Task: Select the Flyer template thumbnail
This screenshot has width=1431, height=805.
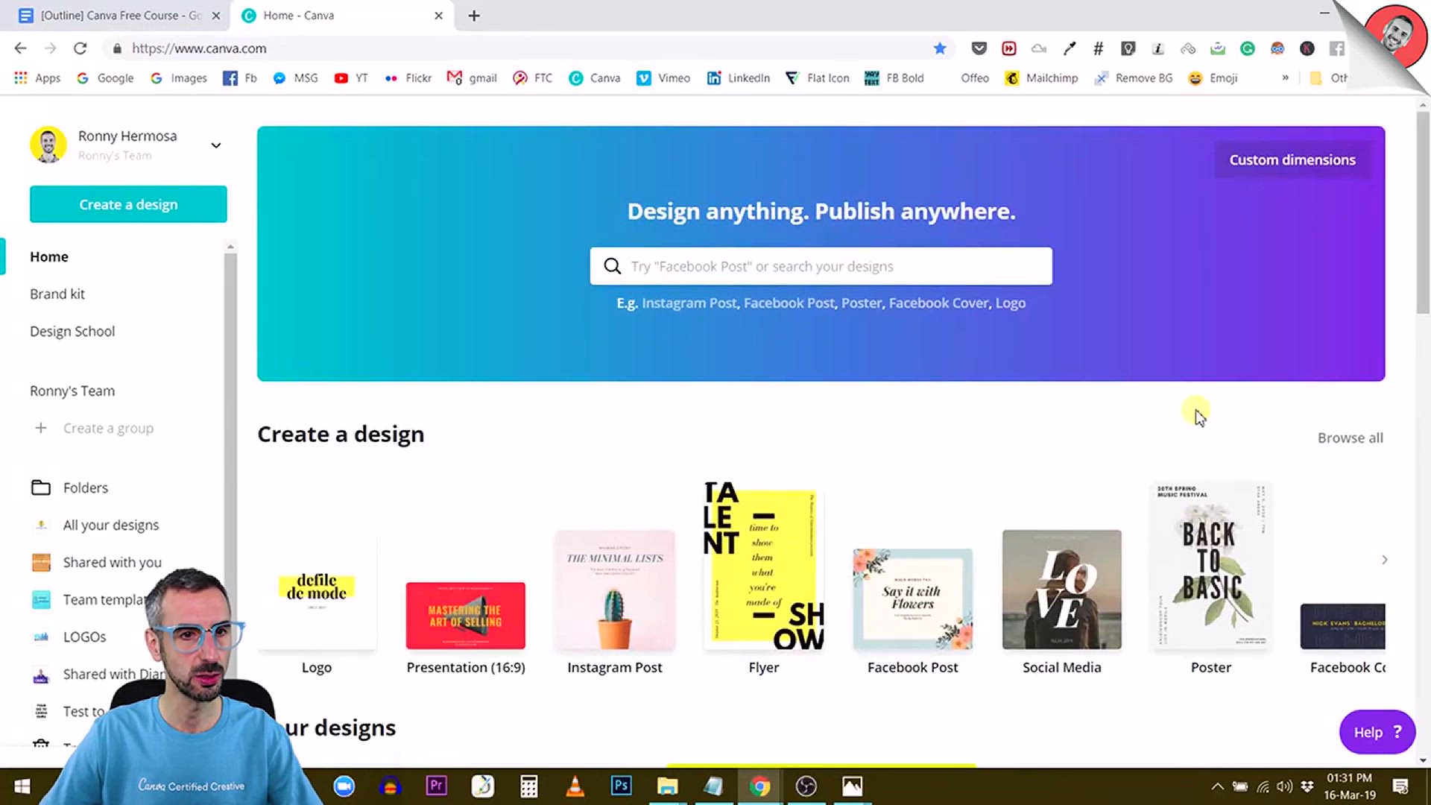Action: [764, 566]
